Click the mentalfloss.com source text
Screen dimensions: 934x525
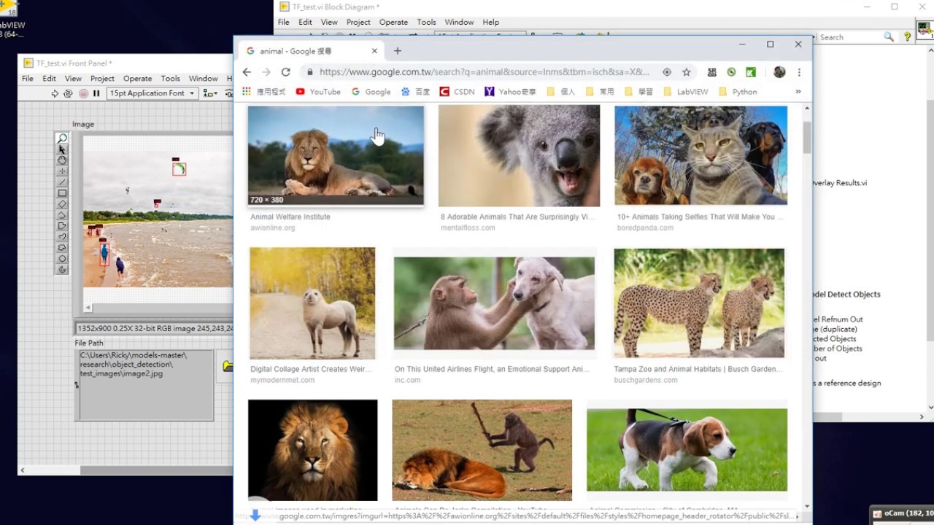pyautogui.click(x=468, y=228)
